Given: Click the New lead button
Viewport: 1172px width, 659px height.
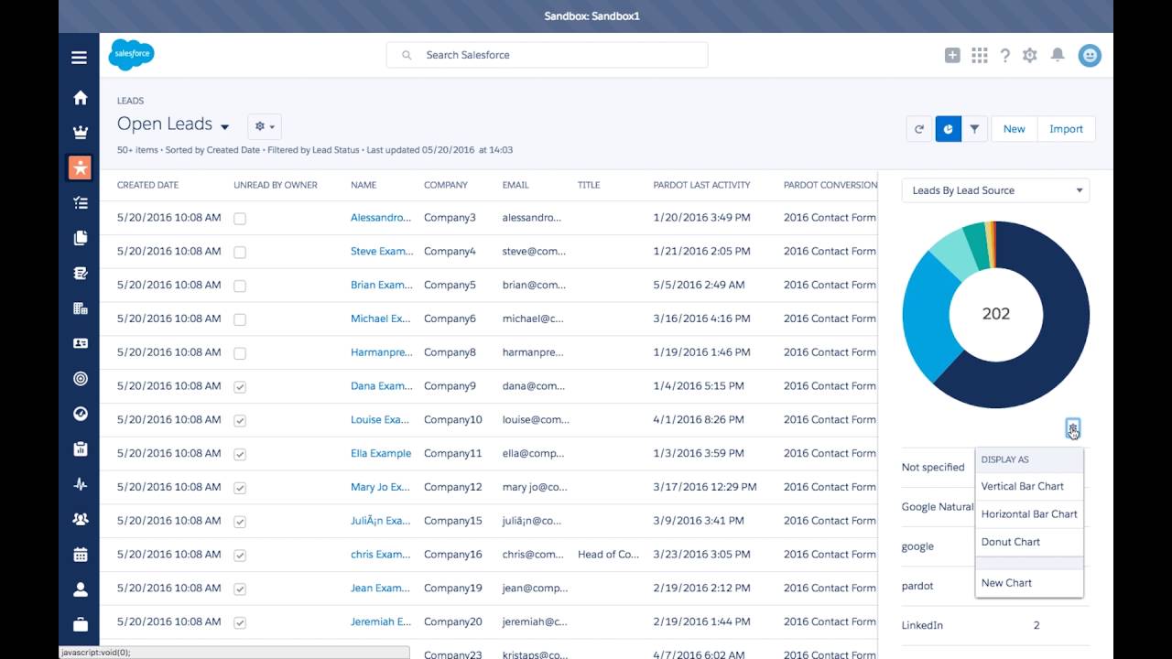Looking at the screenshot, I should [1014, 129].
